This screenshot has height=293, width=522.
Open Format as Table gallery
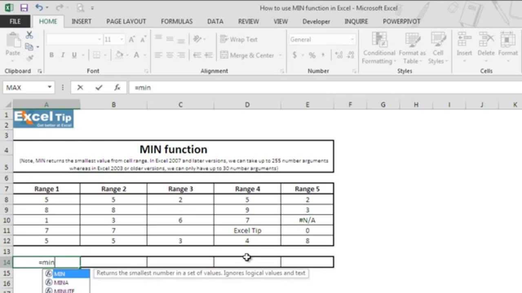pyautogui.click(x=412, y=48)
